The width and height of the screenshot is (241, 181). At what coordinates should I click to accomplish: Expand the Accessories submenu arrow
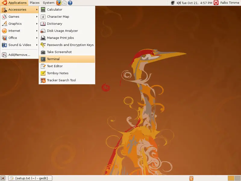coord(37,10)
